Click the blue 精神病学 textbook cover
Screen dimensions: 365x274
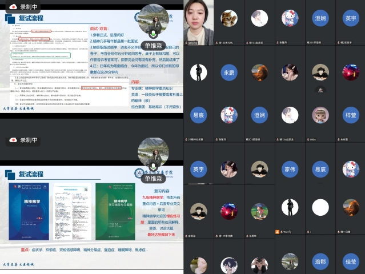pos(29,211)
